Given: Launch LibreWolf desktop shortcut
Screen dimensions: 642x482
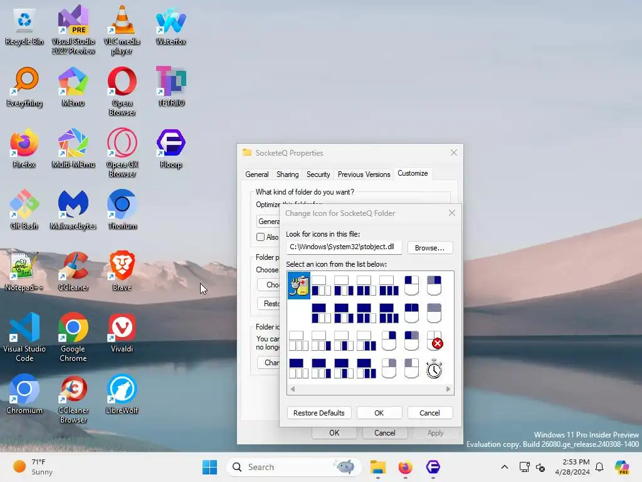Looking at the screenshot, I should [122, 395].
